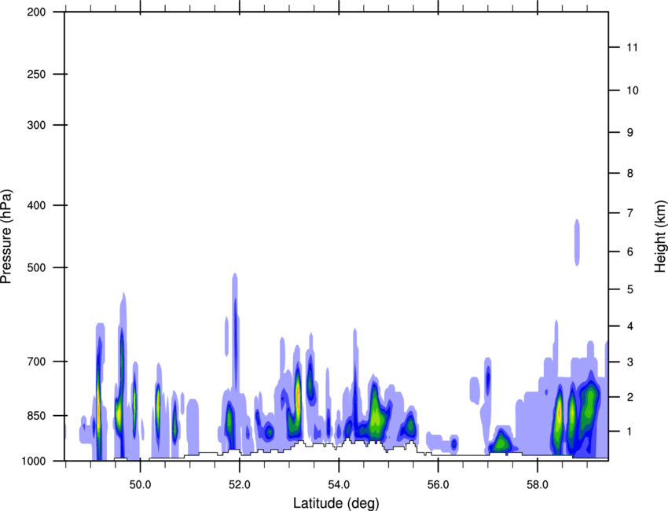Click the 'Latitude (deg)' axis title
Viewport: 668px width, 511px height.
[336, 503]
